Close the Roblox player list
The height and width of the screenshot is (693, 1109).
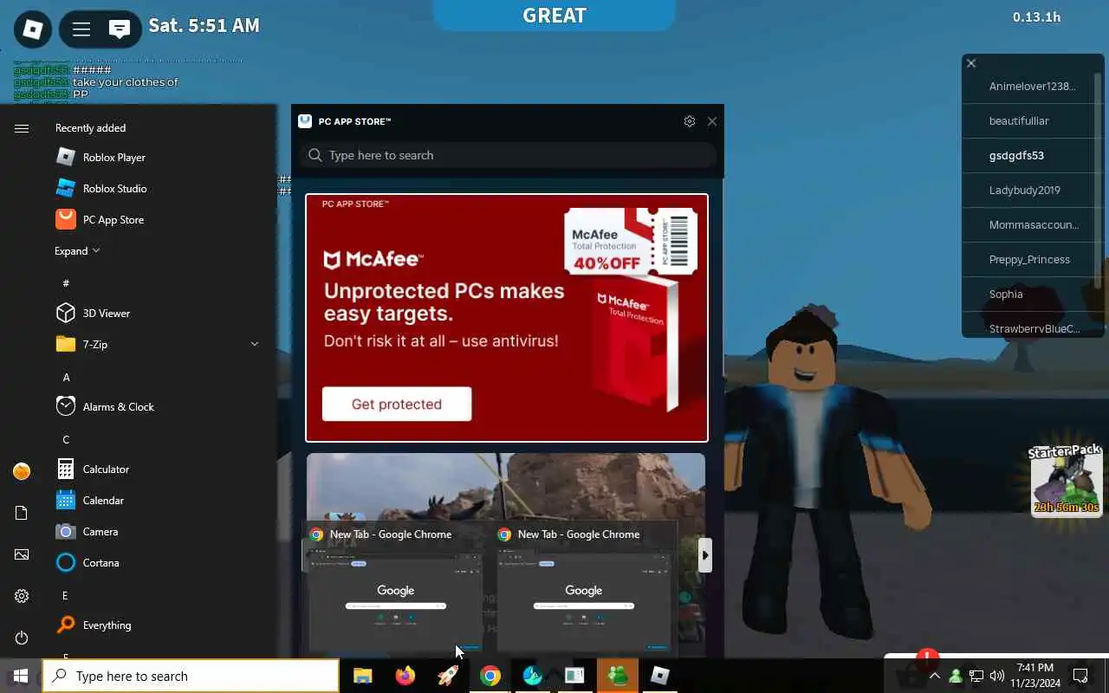coord(971,63)
